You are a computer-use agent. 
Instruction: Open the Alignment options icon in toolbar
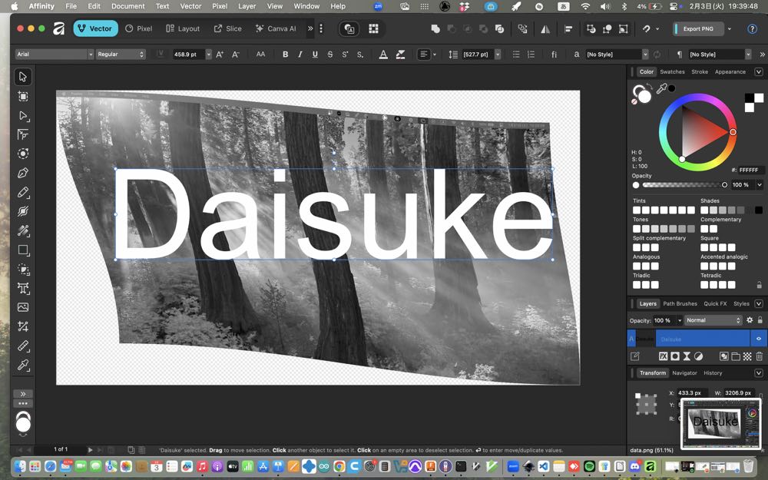click(x=568, y=29)
